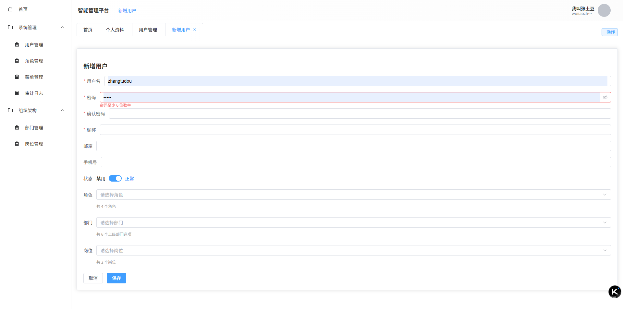Collapse the 系统管理 menu chevron
The width and height of the screenshot is (623, 309).
click(62, 27)
